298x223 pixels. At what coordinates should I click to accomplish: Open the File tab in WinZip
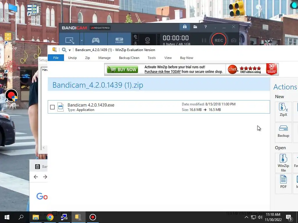tap(56, 58)
